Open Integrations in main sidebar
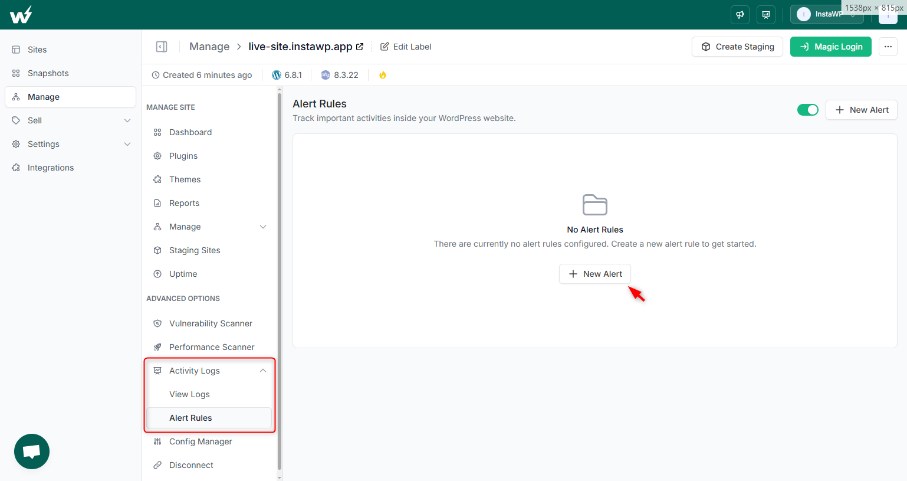Image resolution: width=907 pixels, height=481 pixels. pyautogui.click(x=70, y=168)
